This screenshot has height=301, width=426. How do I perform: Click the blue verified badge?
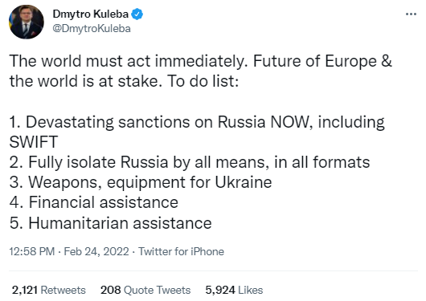point(137,14)
